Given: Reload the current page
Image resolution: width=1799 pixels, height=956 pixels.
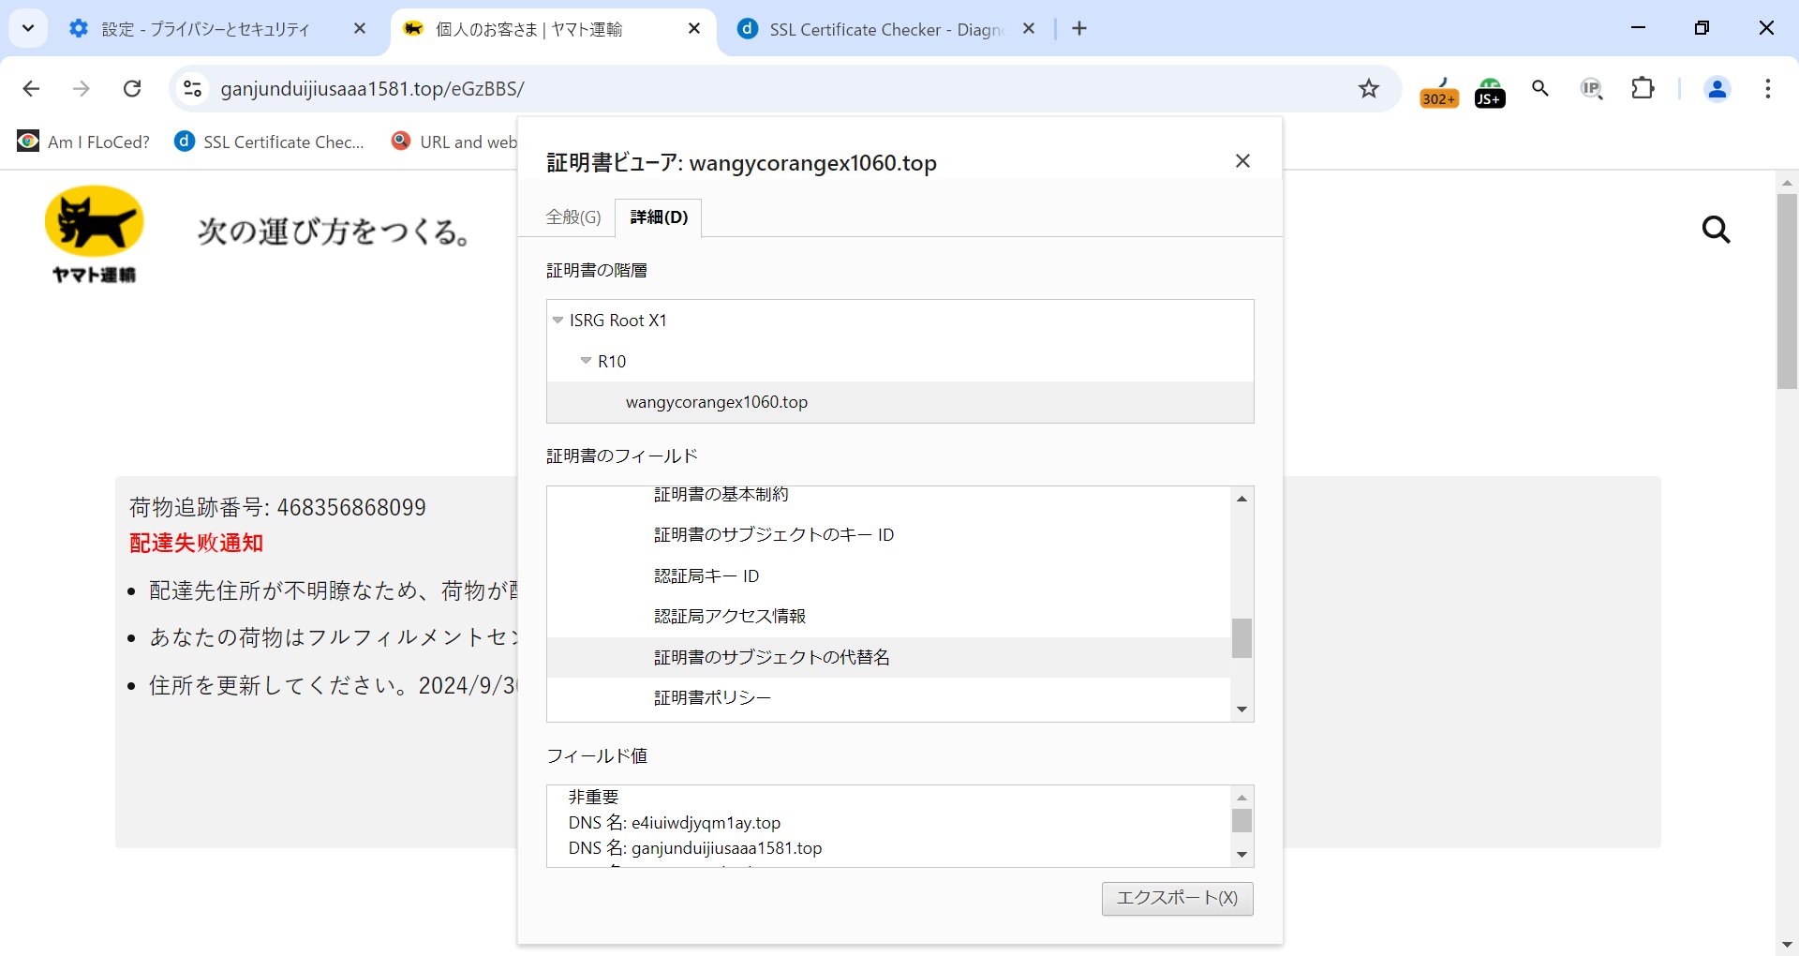Looking at the screenshot, I should click(132, 88).
